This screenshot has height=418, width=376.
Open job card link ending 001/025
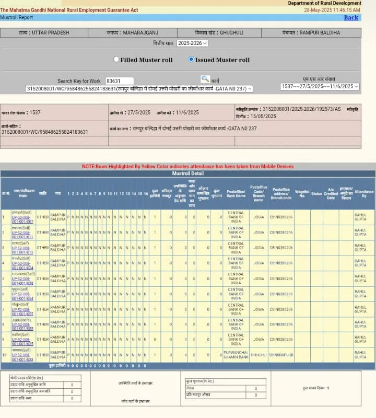(22, 342)
